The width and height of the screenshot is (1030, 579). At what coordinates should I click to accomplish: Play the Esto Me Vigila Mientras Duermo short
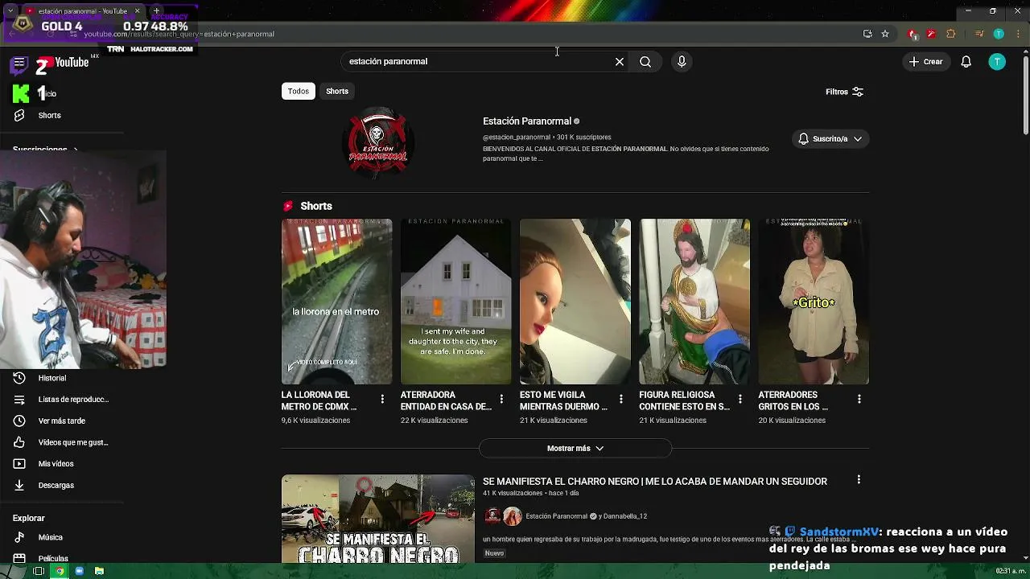pos(575,302)
